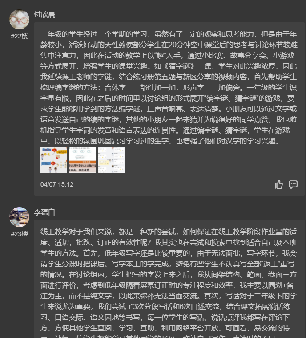This screenshot has width=306, height=338.
Task: Click 付欣晨's cat avatar
Action: pyautogui.click(x=20, y=20)
